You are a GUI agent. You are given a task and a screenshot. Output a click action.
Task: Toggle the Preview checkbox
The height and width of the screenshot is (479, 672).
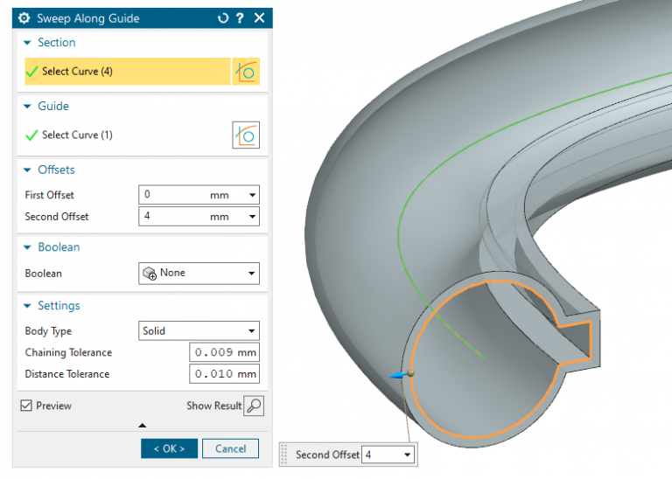pos(26,406)
